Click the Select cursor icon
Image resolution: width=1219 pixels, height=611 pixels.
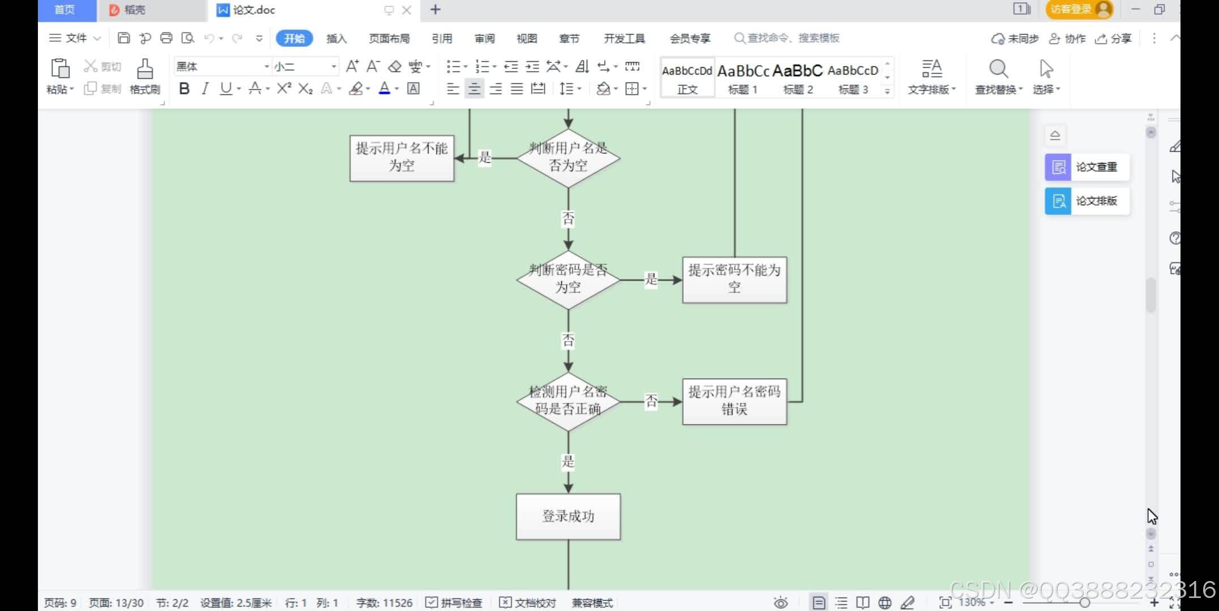pyautogui.click(x=1046, y=68)
